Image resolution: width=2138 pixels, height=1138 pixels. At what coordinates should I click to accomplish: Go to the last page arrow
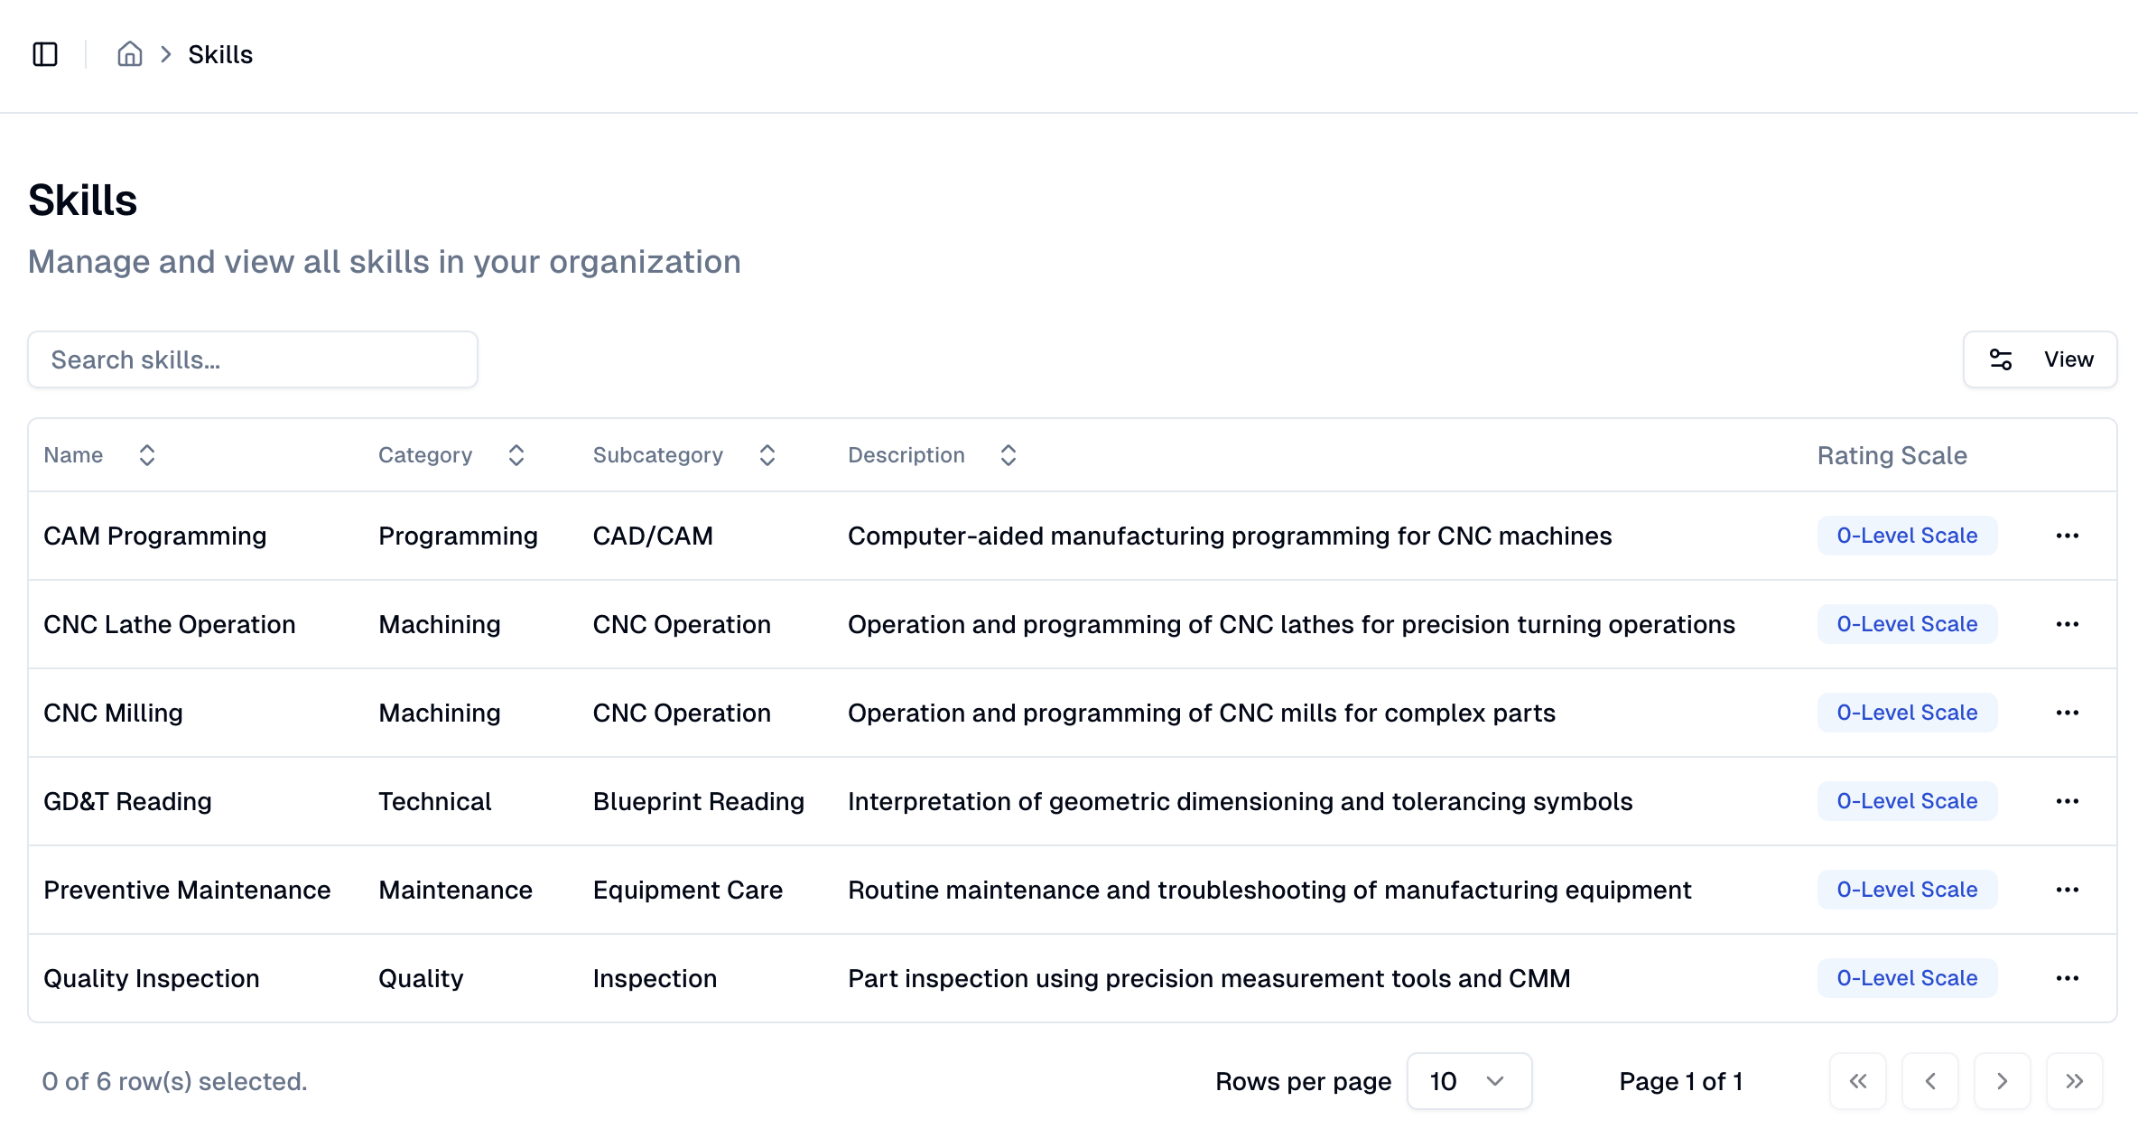[x=2074, y=1081]
